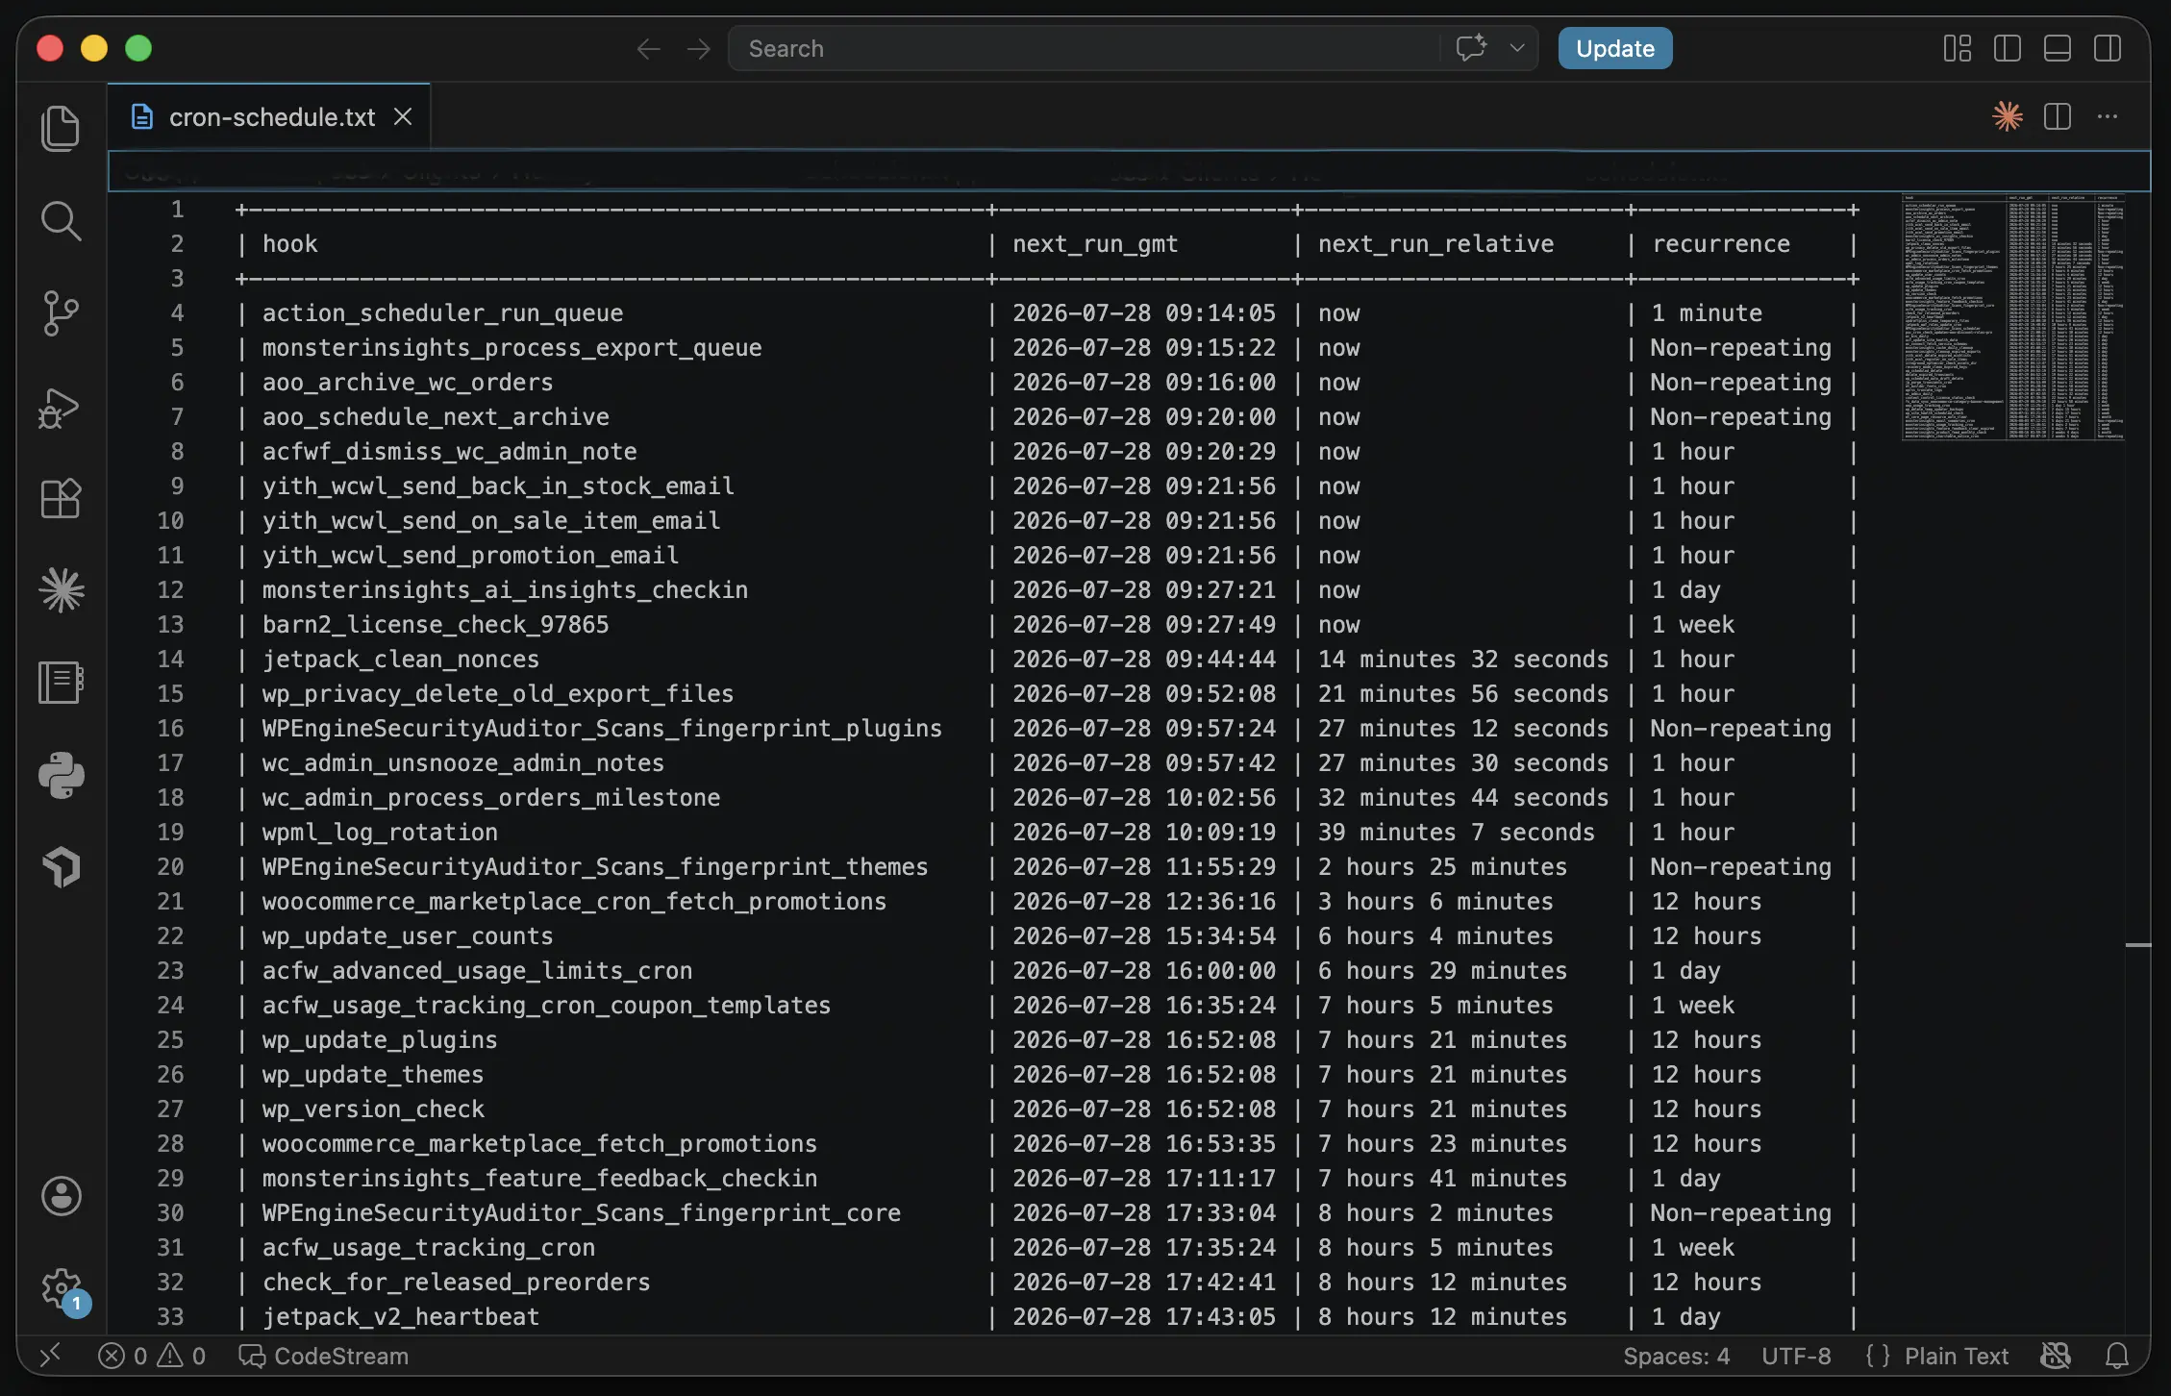Click the recurrence value 1 minute
Viewport: 2171px width, 1396px height.
[1707, 313]
